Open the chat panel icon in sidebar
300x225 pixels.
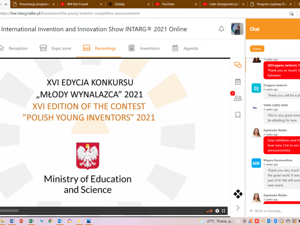[x=238, y=65]
